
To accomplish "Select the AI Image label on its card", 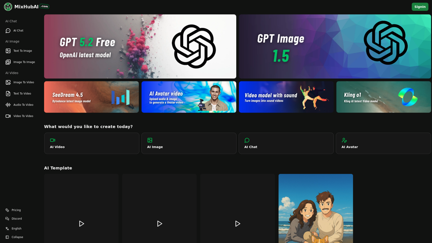I will [155, 147].
